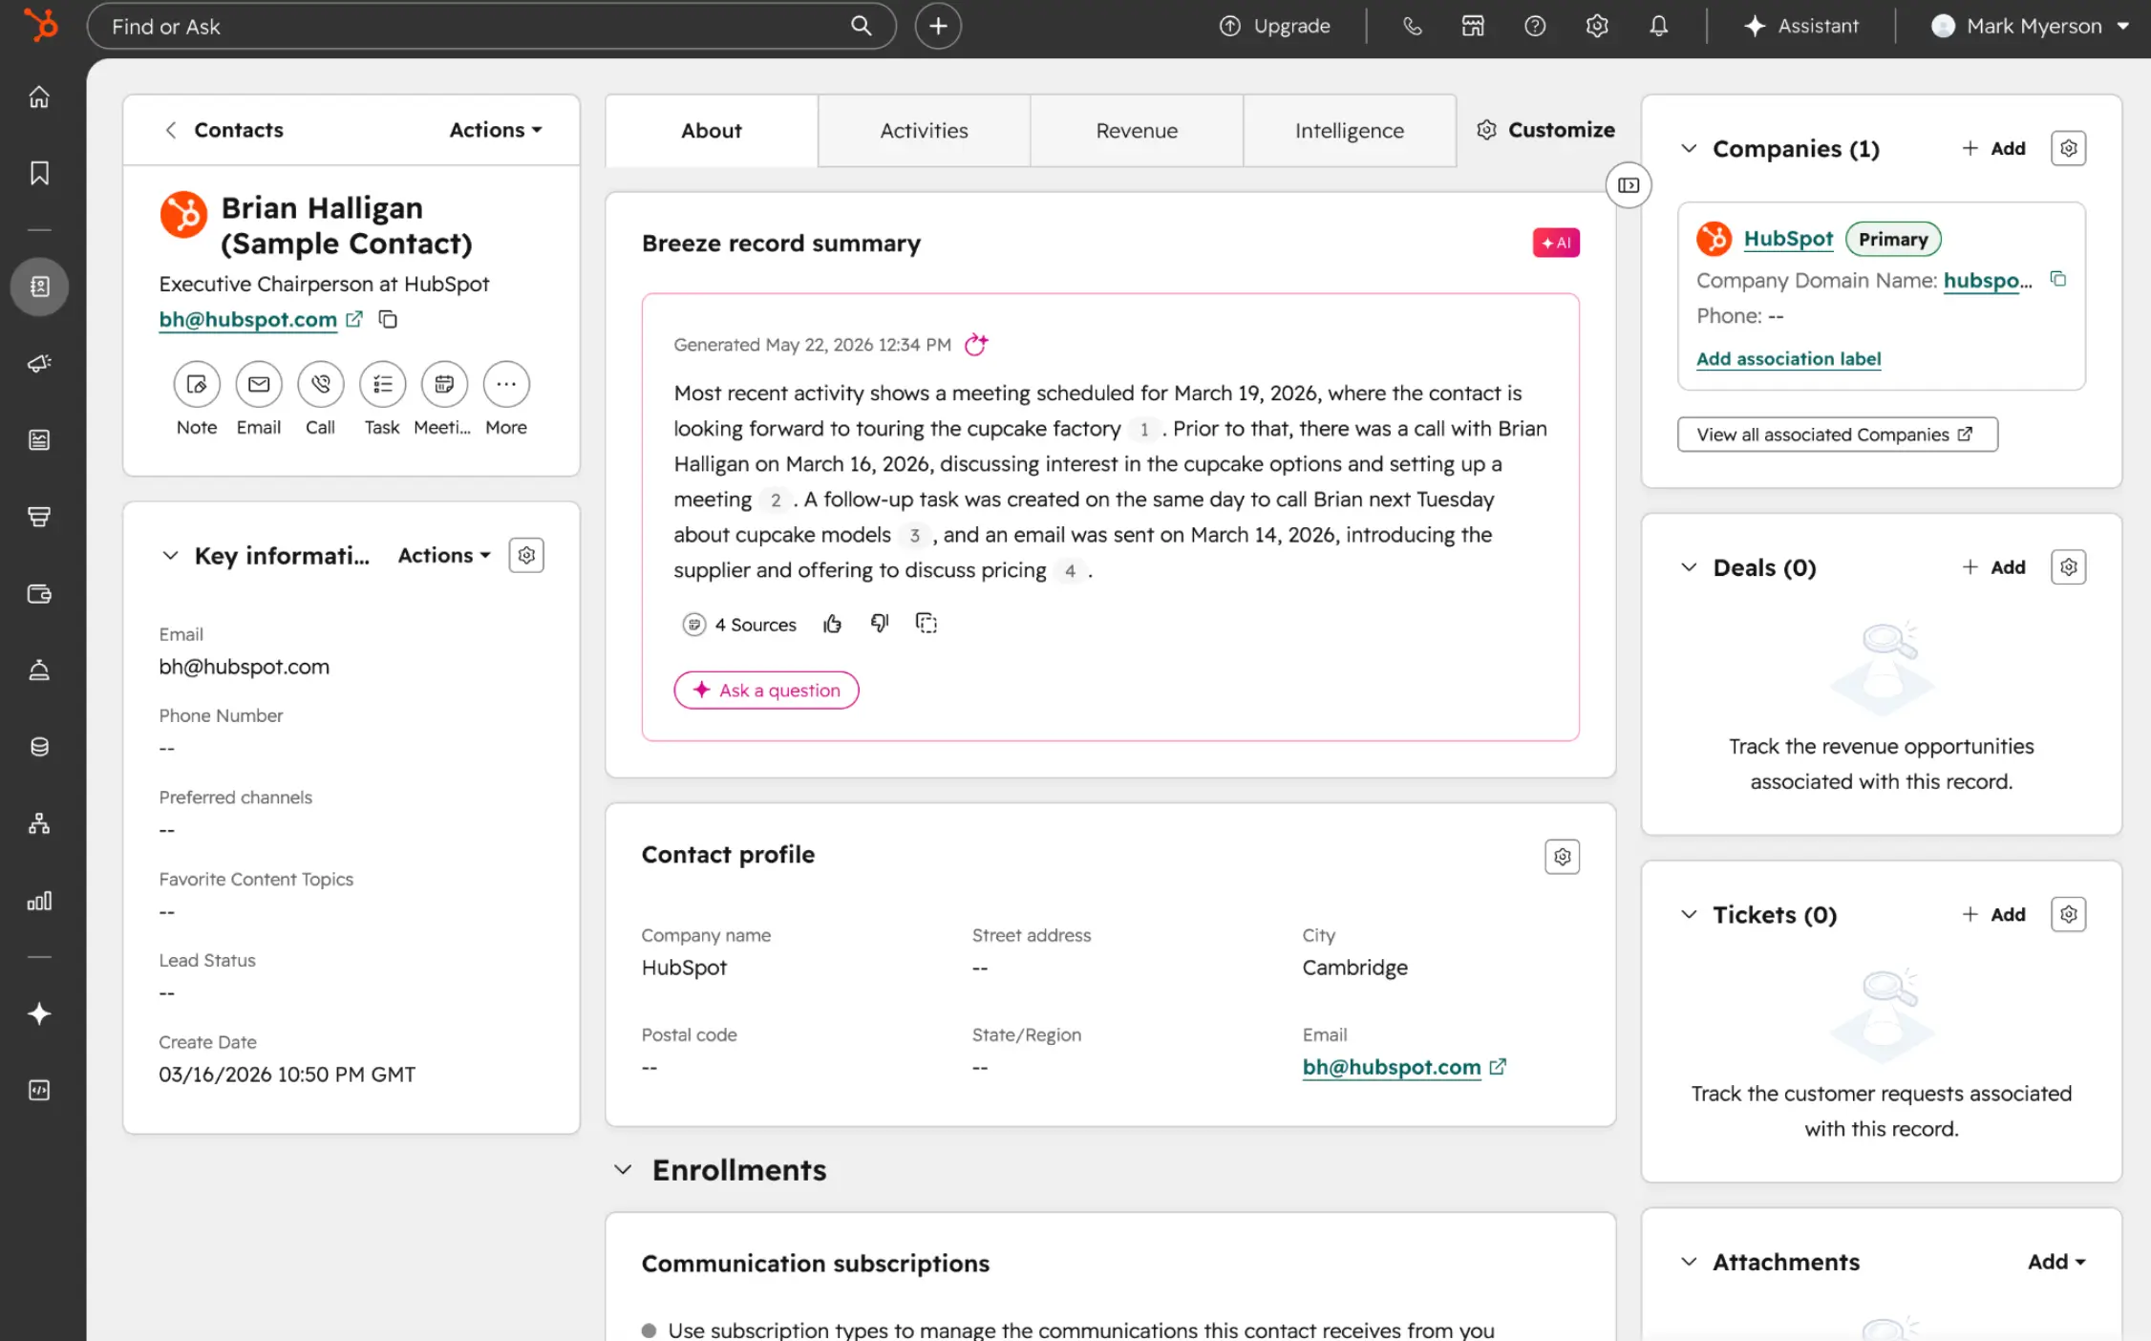Open the Home icon in sidebar
Image resolution: width=2151 pixels, height=1341 pixels.
39,96
